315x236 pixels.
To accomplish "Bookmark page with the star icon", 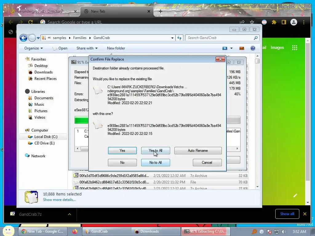I will point(252,22).
